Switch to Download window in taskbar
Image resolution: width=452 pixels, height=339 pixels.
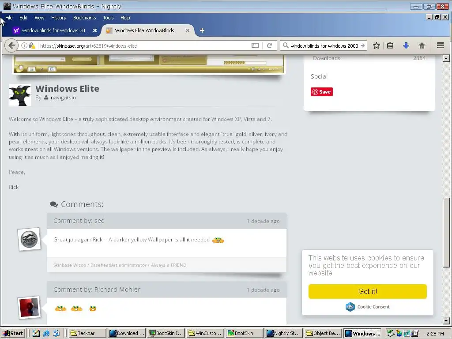pyautogui.click(x=126, y=333)
